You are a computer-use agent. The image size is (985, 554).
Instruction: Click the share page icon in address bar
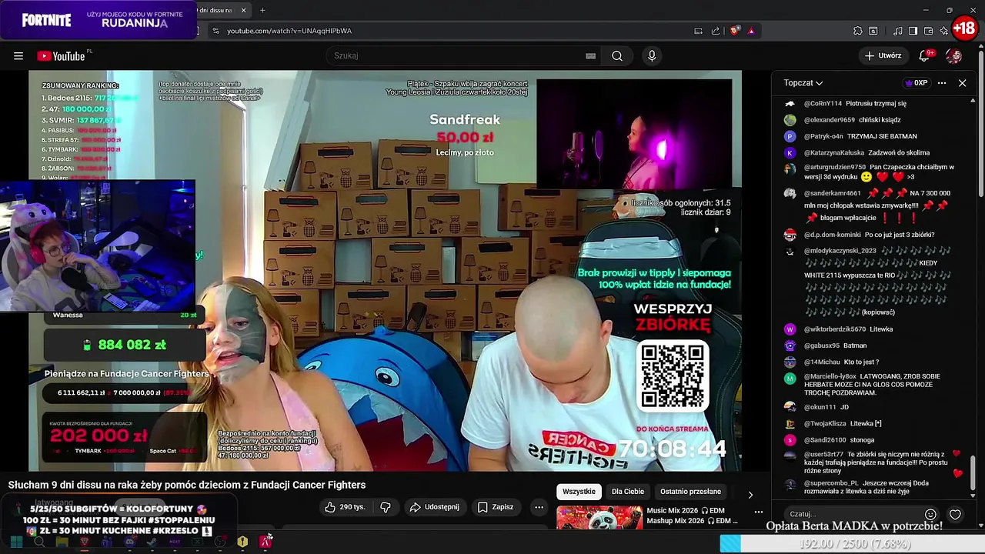pyautogui.click(x=716, y=31)
